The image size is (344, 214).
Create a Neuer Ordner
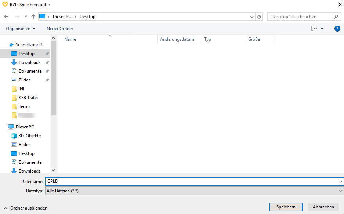(60, 29)
